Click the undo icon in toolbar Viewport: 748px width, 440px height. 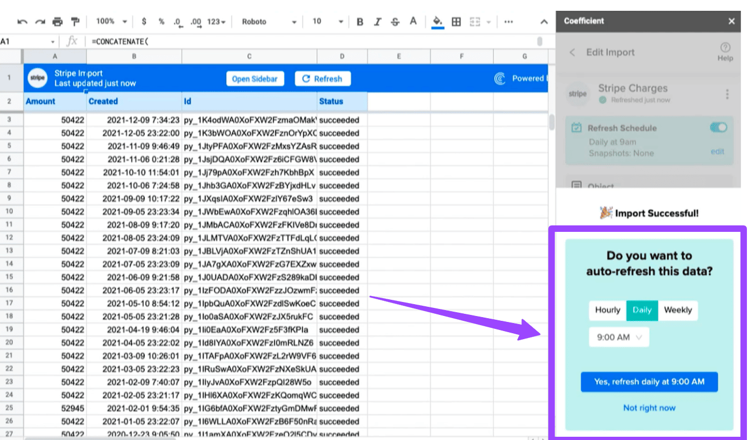pos(22,22)
